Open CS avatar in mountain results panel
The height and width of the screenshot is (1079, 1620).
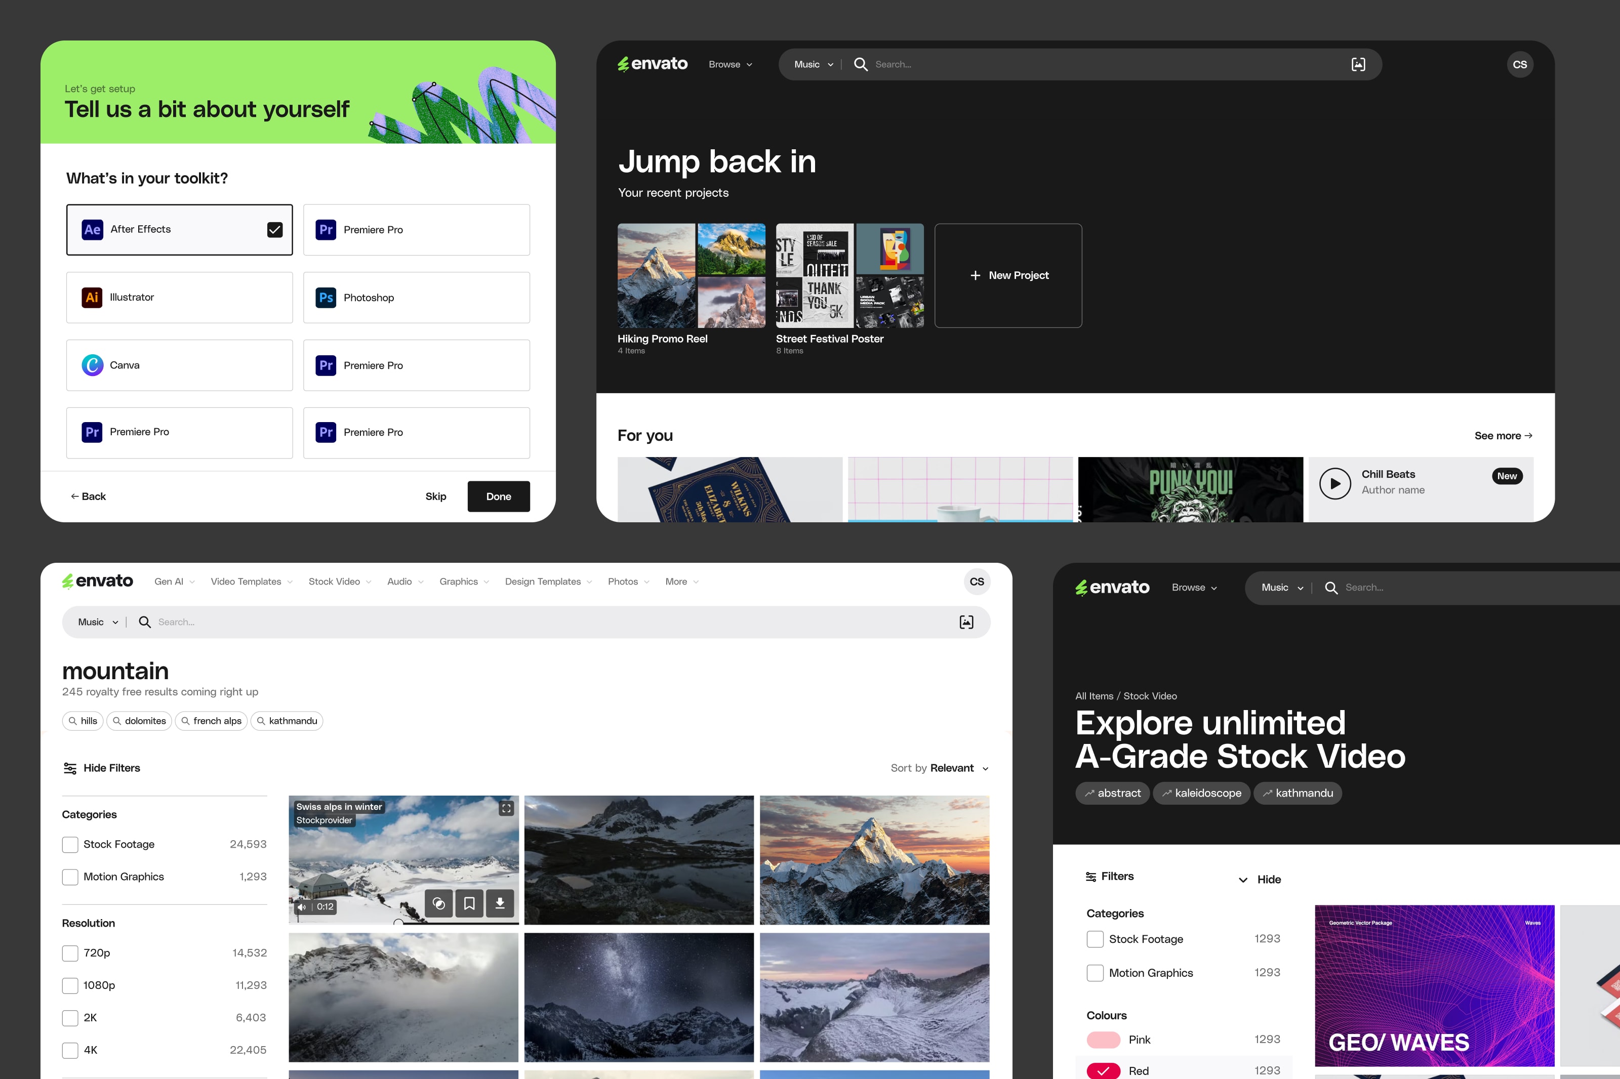(x=977, y=582)
